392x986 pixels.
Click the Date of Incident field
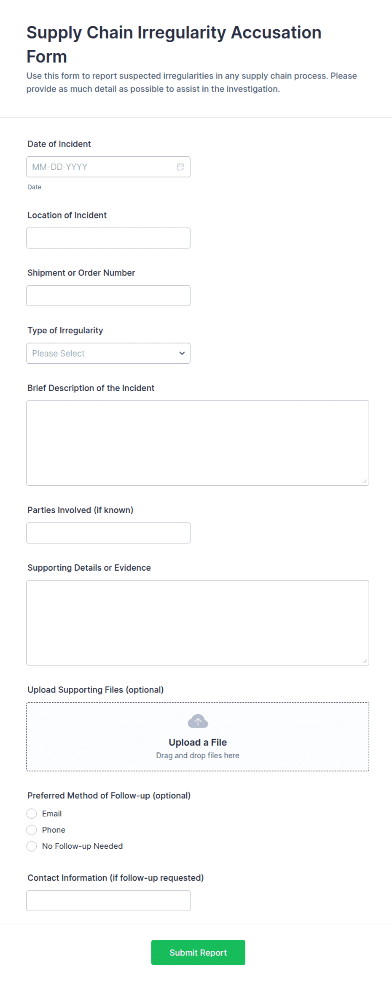101,166
